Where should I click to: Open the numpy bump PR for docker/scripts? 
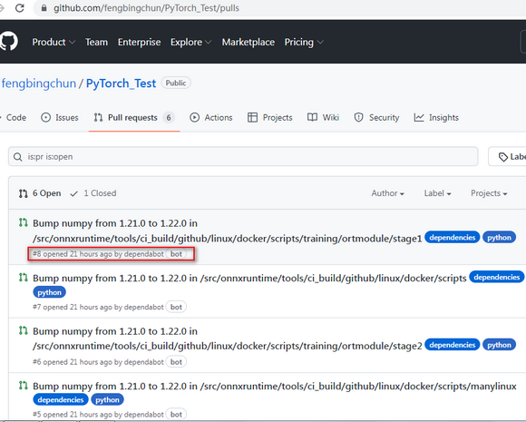pos(249,278)
